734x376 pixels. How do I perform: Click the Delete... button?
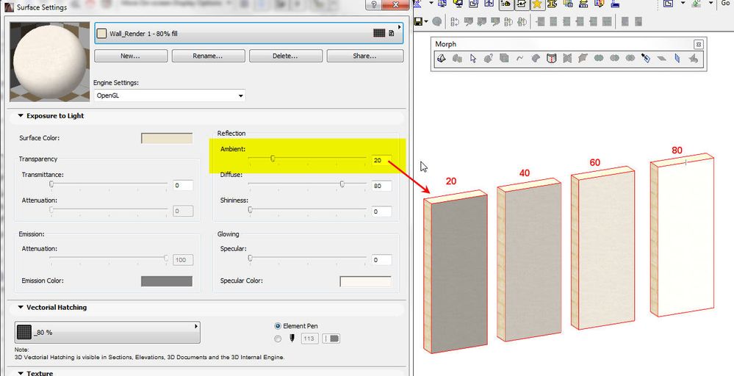pos(286,56)
